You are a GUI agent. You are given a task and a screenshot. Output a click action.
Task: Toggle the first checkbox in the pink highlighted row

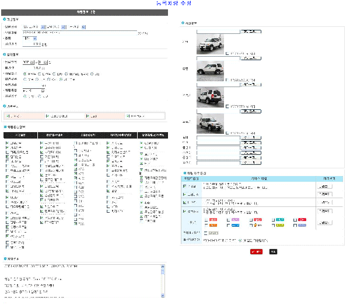[x=7, y=116]
